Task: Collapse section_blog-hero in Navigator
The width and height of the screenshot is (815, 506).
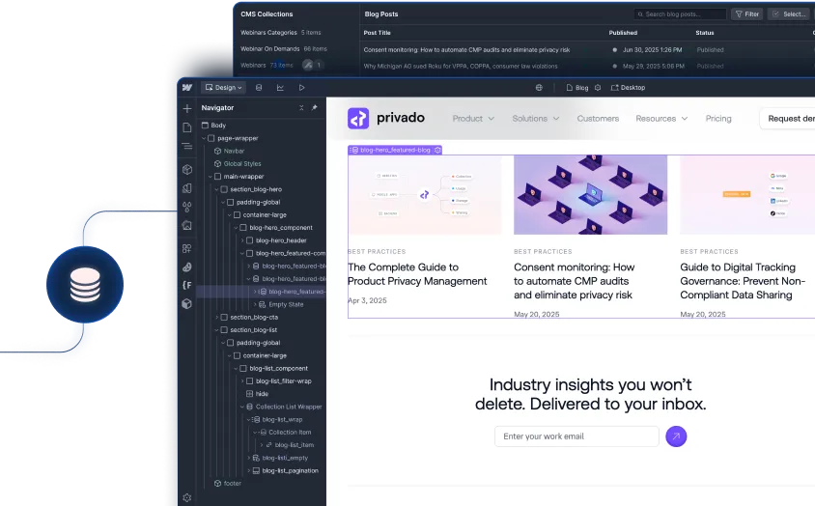Action: (x=216, y=189)
